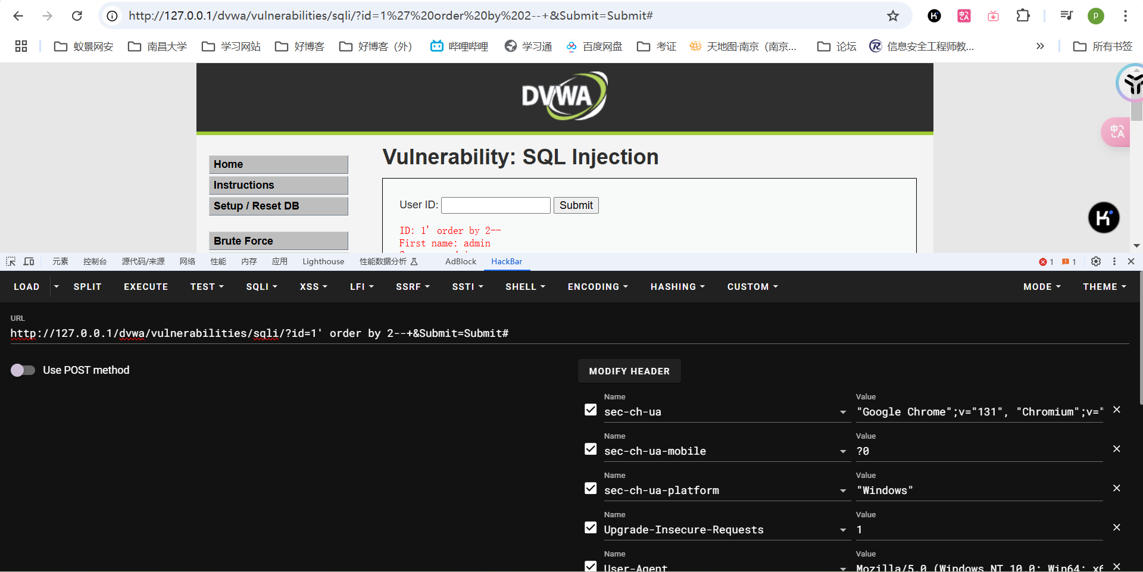Open the 所有书签 folder
Viewport: 1143px width, 572px height.
1103,46
